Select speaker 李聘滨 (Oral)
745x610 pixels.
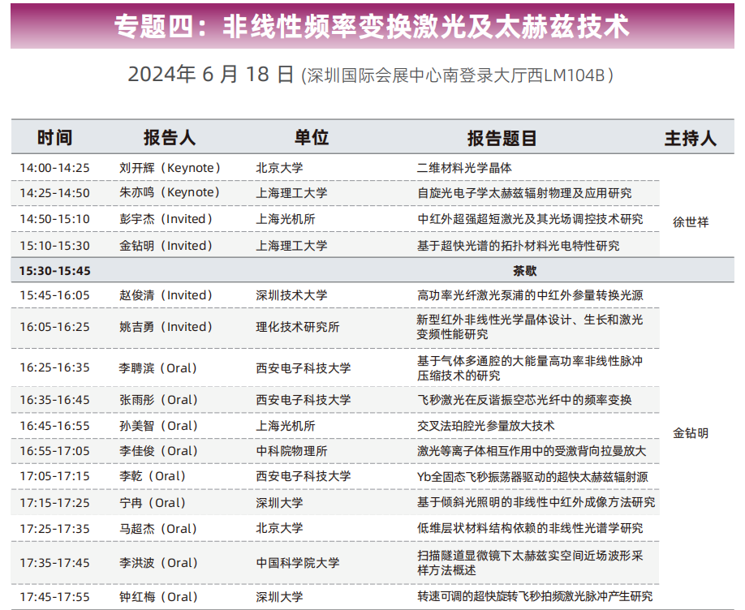[159, 368]
